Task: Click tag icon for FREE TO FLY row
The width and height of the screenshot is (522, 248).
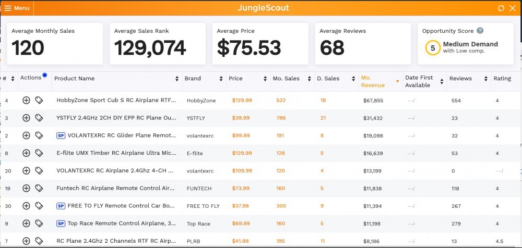Action: [39, 206]
